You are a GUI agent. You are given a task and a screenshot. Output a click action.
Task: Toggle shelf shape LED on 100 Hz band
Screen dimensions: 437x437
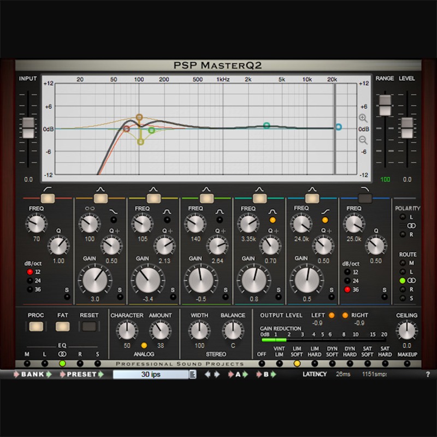[114, 220]
